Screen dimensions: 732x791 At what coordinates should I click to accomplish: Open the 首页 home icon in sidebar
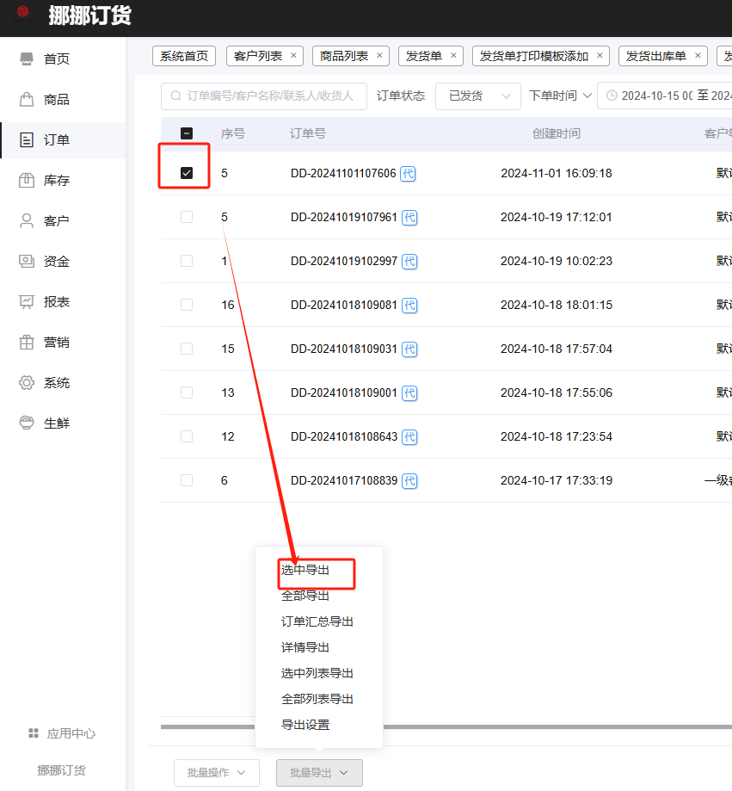click(27, 59)
